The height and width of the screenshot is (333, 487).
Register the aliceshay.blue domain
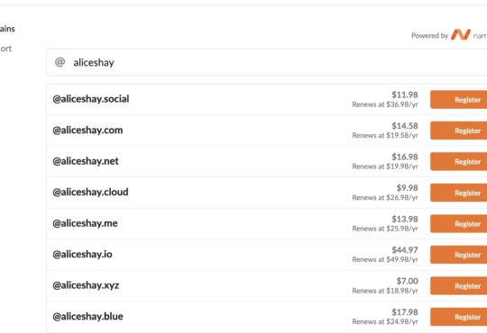(x=458, y=317)
